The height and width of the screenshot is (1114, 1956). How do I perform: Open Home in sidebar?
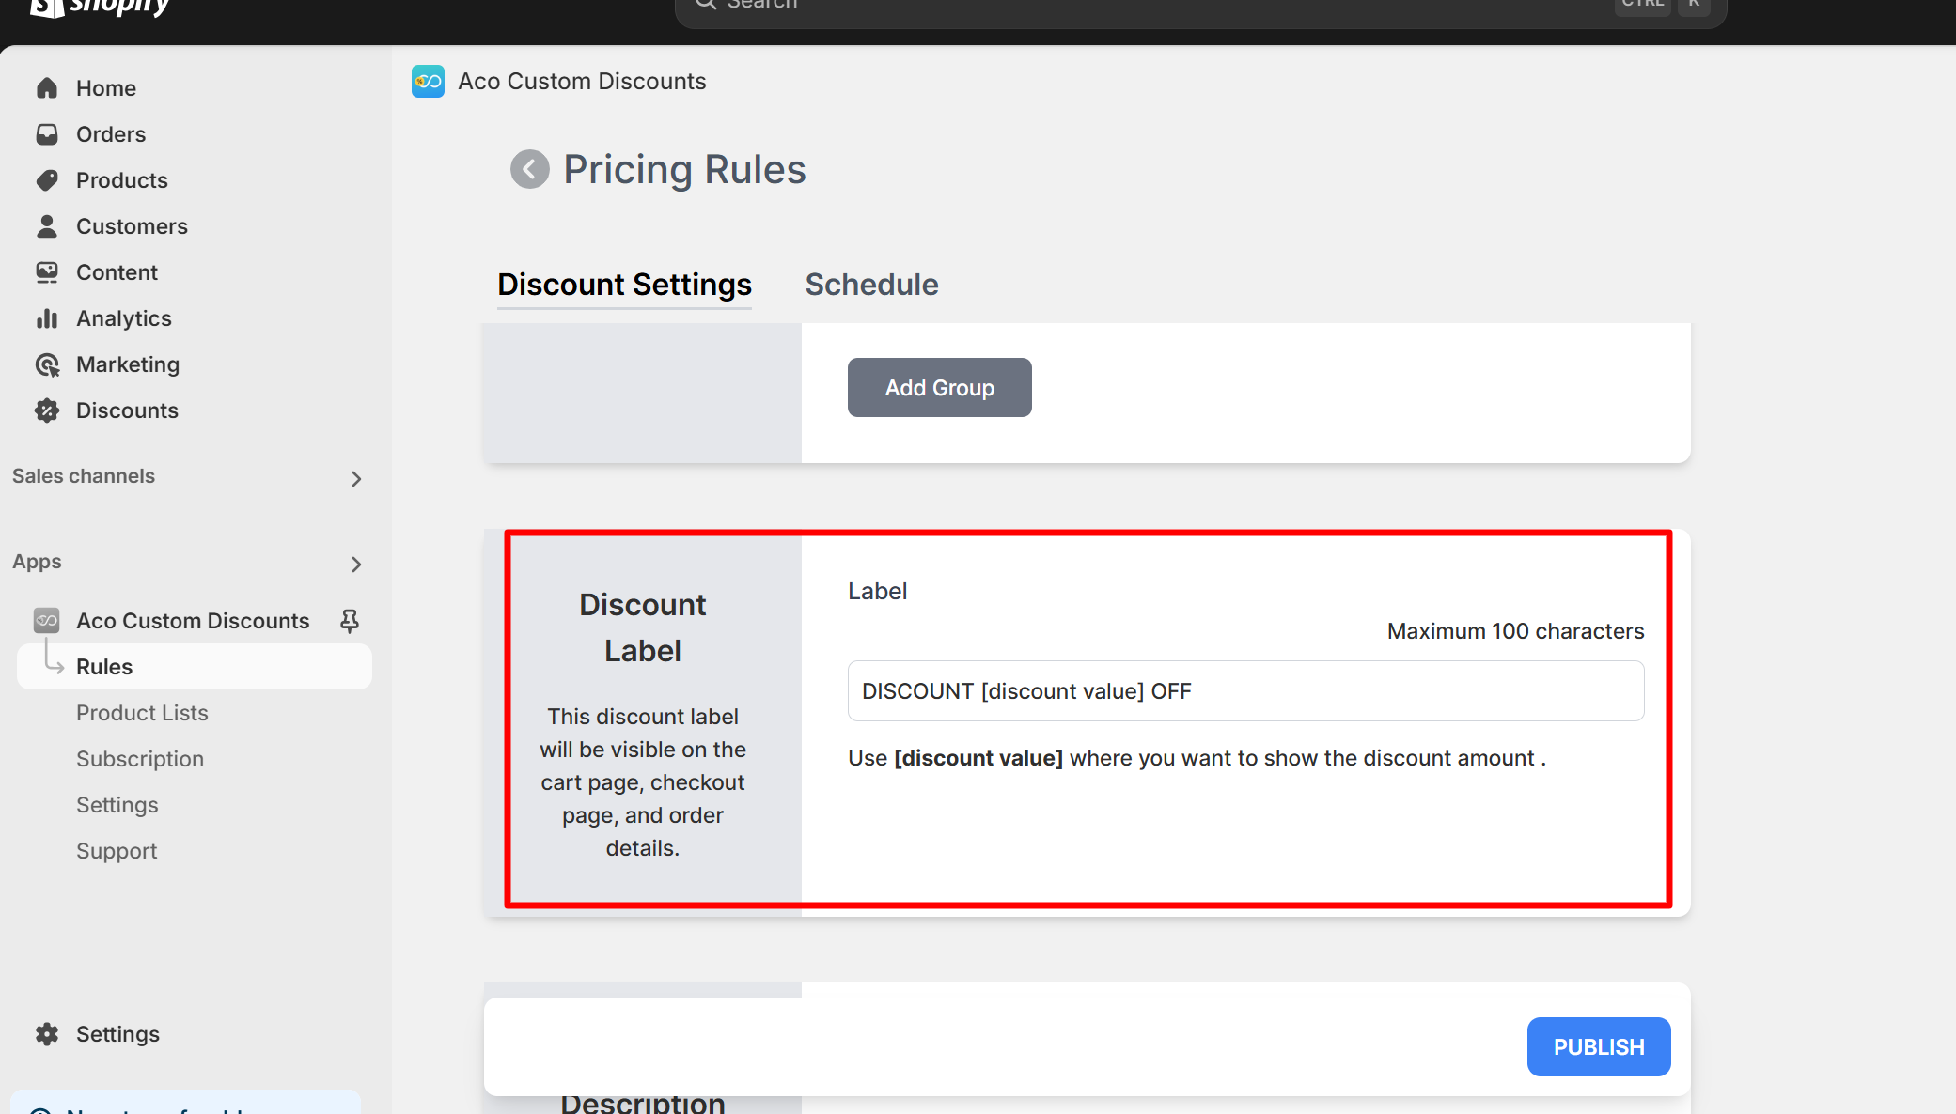(106, 88)
